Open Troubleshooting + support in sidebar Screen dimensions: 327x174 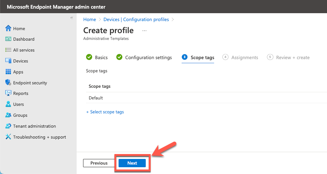(x=39, y=137)
